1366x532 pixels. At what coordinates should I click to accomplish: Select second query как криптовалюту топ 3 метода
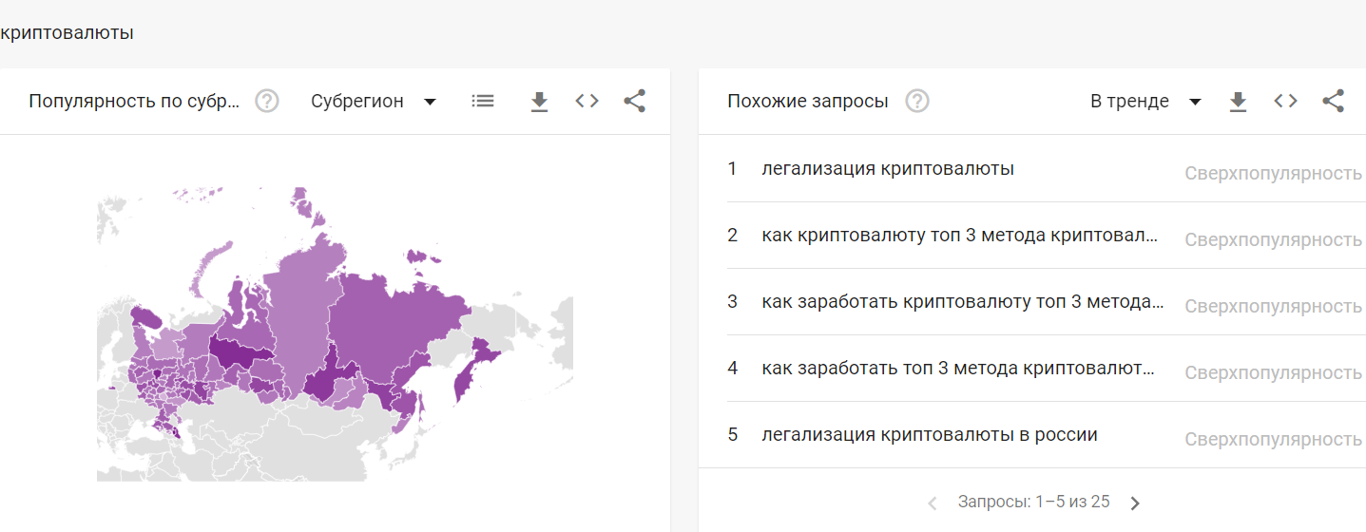pos(960,236)
